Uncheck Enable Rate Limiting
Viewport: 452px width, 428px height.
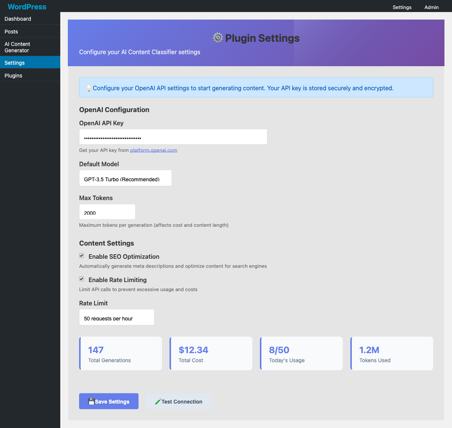tap(81, 279)
